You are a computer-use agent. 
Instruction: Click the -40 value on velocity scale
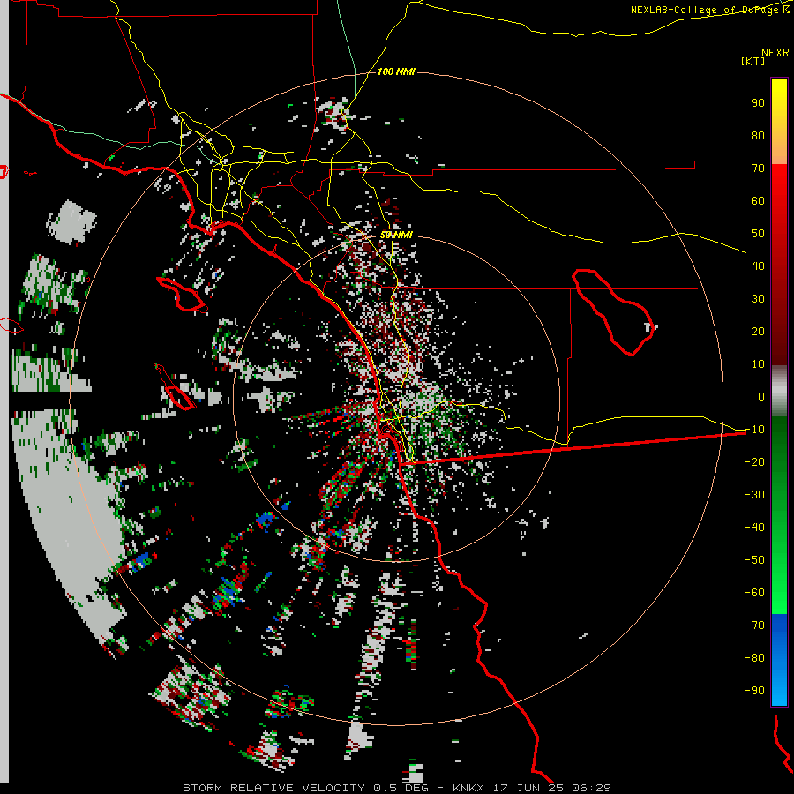(754, 528)
